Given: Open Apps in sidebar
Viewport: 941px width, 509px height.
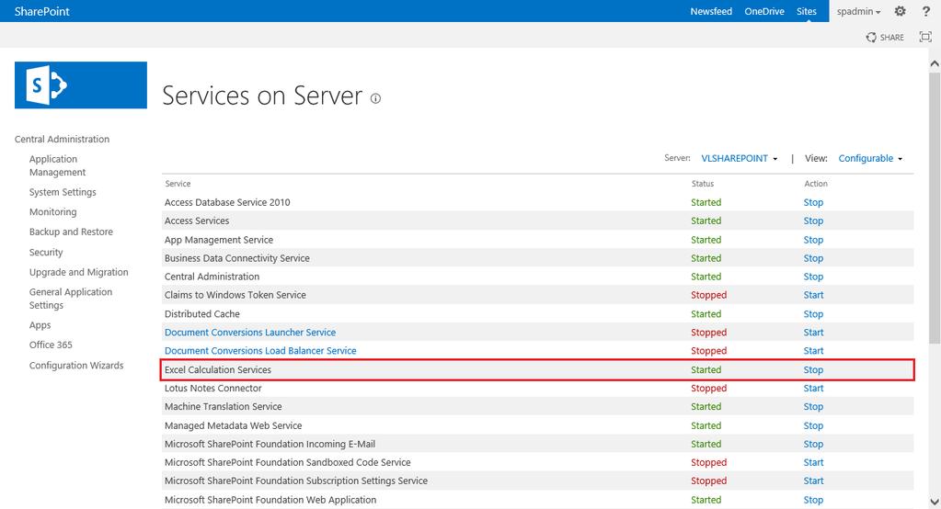Looking at the screenshot, I should (40, 325).
